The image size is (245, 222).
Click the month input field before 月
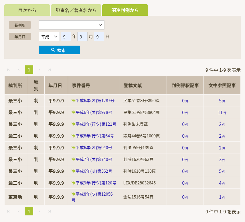(x=82, y=36)
